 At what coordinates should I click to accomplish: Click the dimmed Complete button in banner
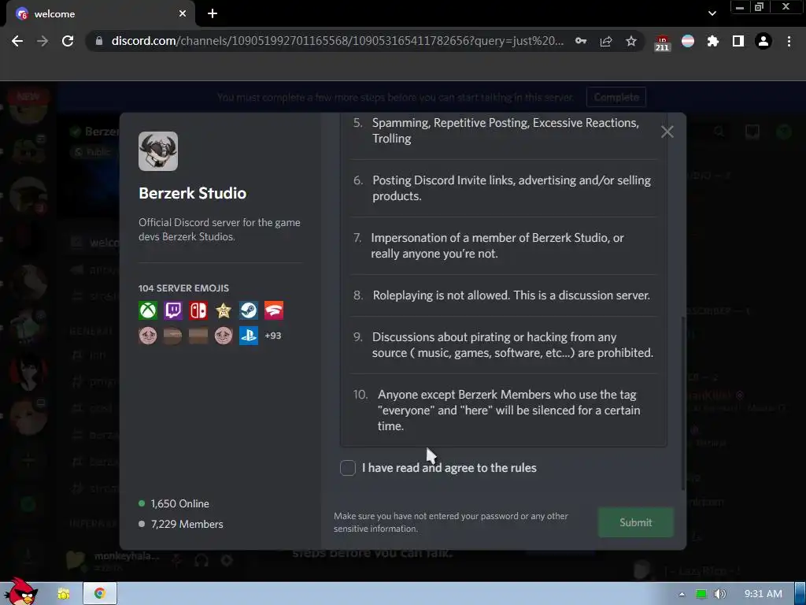(616, 97)
